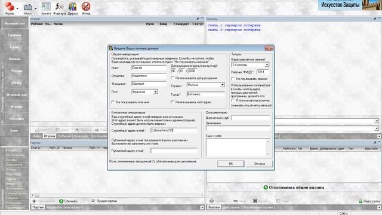This screenshot has height=215, width=382.
Task: Click the Турниры sidebar button
Action: pos(14,35)
